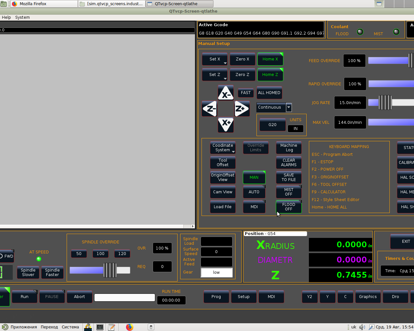Viewport: 414px width, 331px height.
Task: Click Spindle Slover button
Action: (28, 272)
